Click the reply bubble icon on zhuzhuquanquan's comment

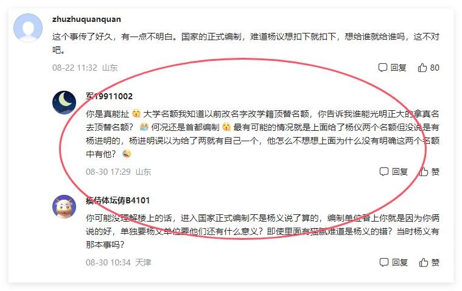(382, 68)
